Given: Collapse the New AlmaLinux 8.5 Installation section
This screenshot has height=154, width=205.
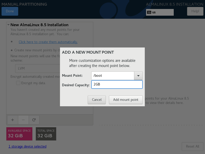Looking at the screenshot, I should (x=8, y=25).
